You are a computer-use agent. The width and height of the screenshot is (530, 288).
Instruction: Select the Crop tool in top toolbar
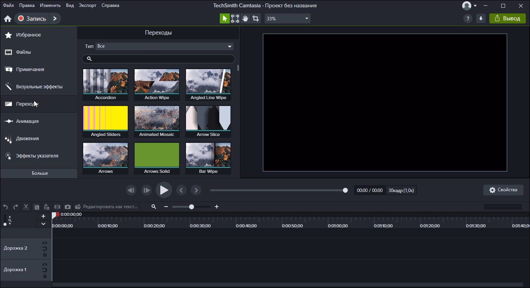pos(256,18)
